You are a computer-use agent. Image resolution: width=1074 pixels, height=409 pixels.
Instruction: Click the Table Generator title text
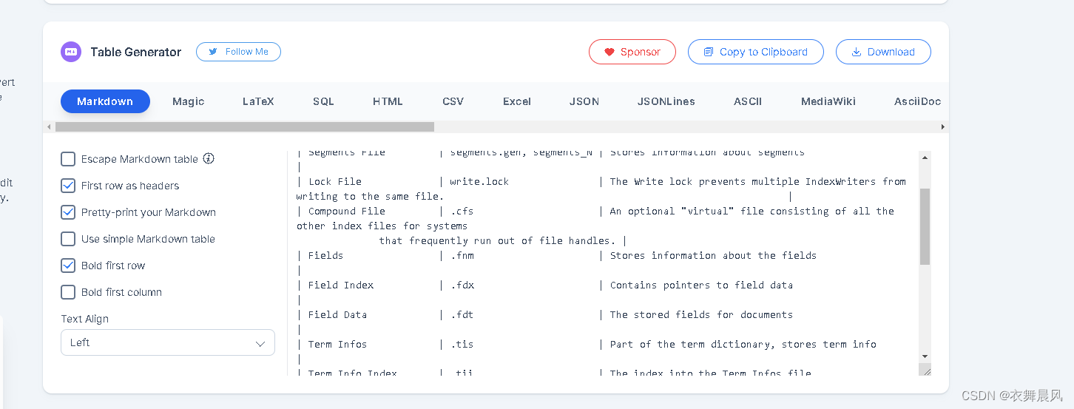[x=136, y=52]
